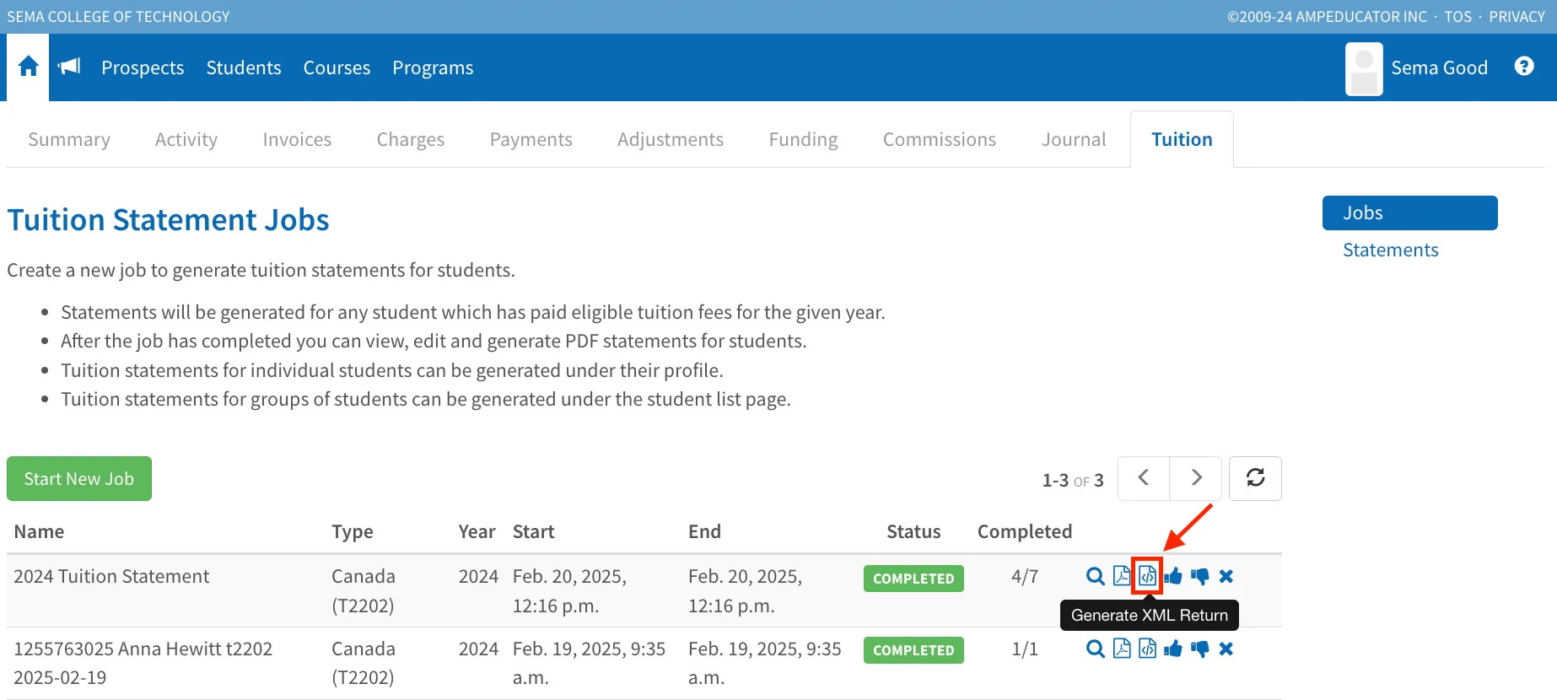Generate PDF for Anna Hewitt t2202 job

pyautogui.click(x=1122, y=649)
